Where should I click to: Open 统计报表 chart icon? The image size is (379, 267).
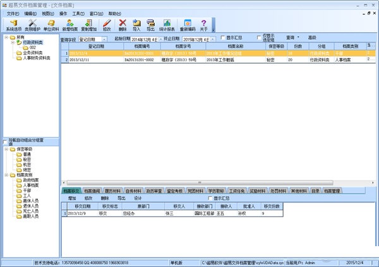click(x=167, y=25)
